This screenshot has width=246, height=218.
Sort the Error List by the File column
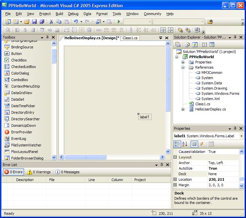point(66,180)
